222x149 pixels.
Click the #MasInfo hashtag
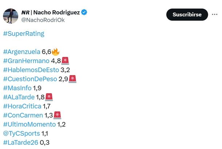tap(17, 88)
